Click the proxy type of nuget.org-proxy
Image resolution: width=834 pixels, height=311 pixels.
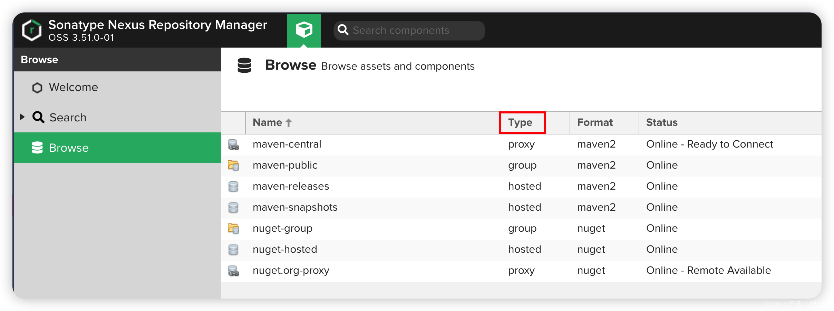(521, 271)
